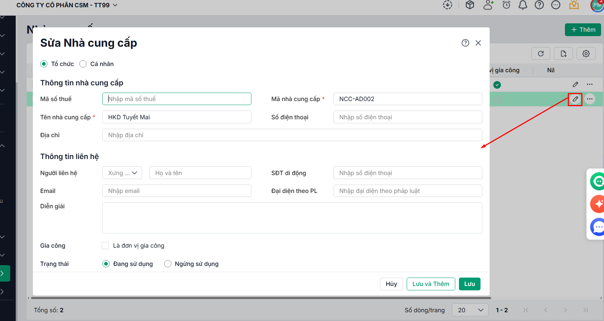Click the Lưu save button
Viewport: 604px width, 321px height.
point(470,284)
